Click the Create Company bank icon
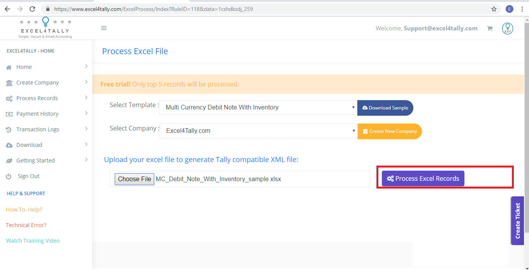Image resolution: width=529 pixels, height=270 pixels. (9, 83)
